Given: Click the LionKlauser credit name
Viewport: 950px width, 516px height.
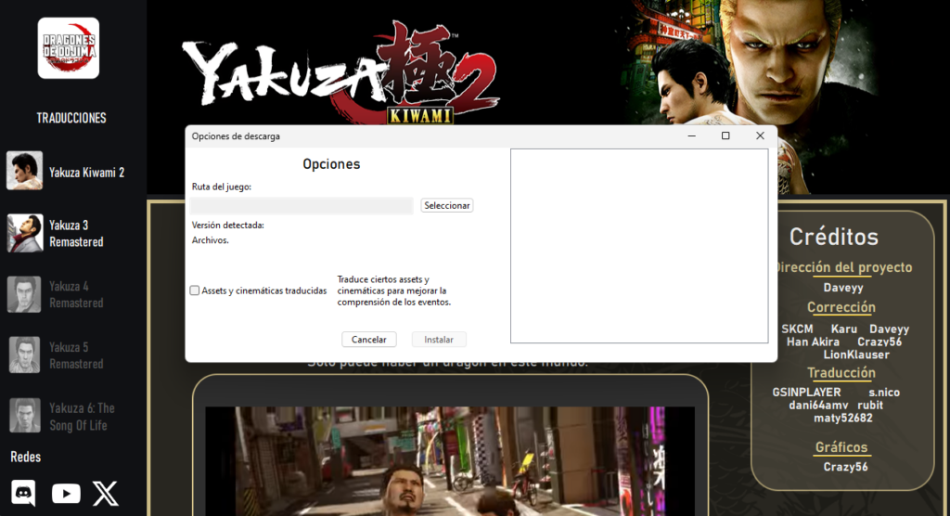Looking at the screenshot, I should [x=856, y=355].
